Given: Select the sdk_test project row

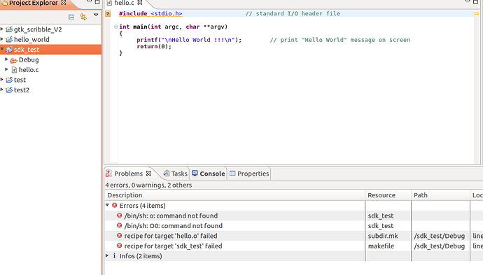Looking at the screenshot, I should coord(51,50).
